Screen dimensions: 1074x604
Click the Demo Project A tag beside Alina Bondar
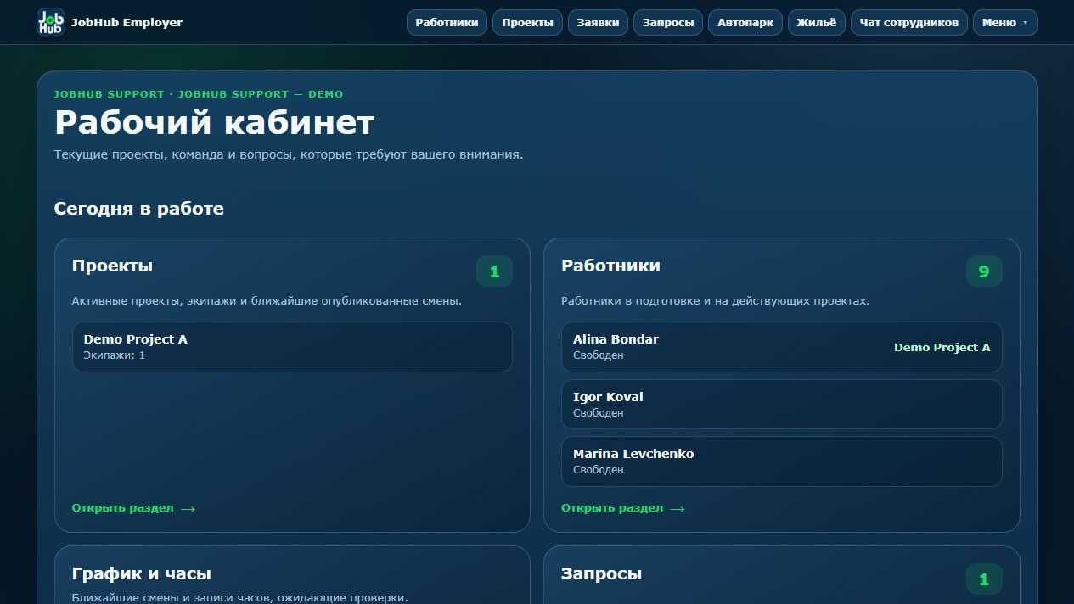[942, 348]
